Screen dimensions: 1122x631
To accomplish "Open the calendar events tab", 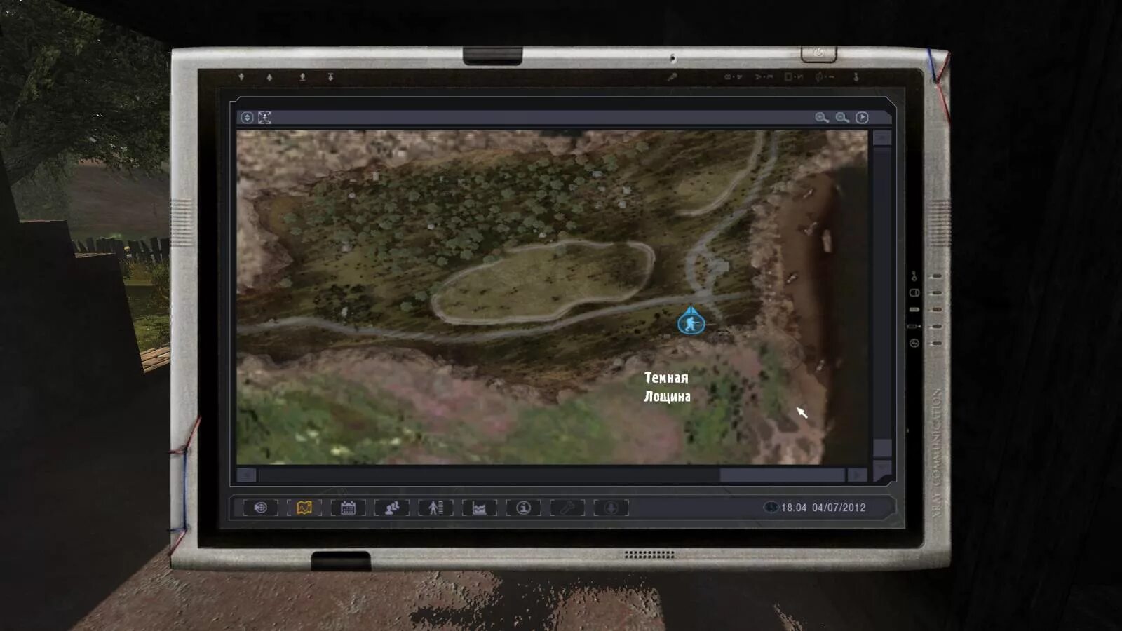I will (348, 508).
